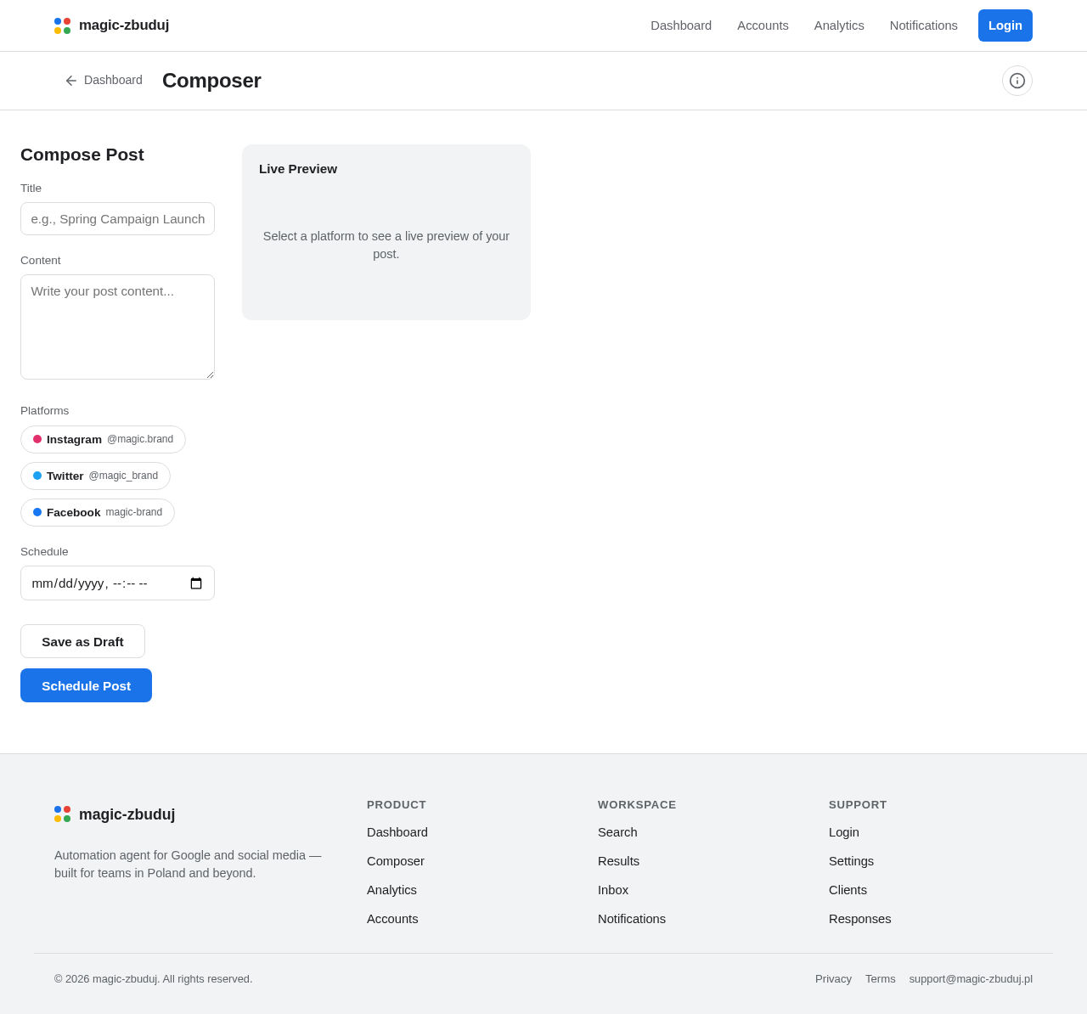Click the magic-zbuduj logo in header
The height and width of the screenshot is (1014, 1087).
click(111, 25)
